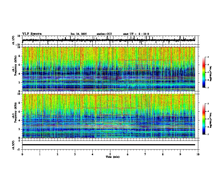The image size is (223, 173).
Task: Click inside the ch.1 spectrogram panel
Action: (108, 69)
